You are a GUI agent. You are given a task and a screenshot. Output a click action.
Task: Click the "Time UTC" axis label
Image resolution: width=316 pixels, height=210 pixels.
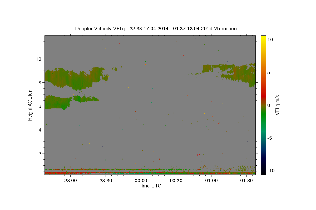click(x=150, y=186)
